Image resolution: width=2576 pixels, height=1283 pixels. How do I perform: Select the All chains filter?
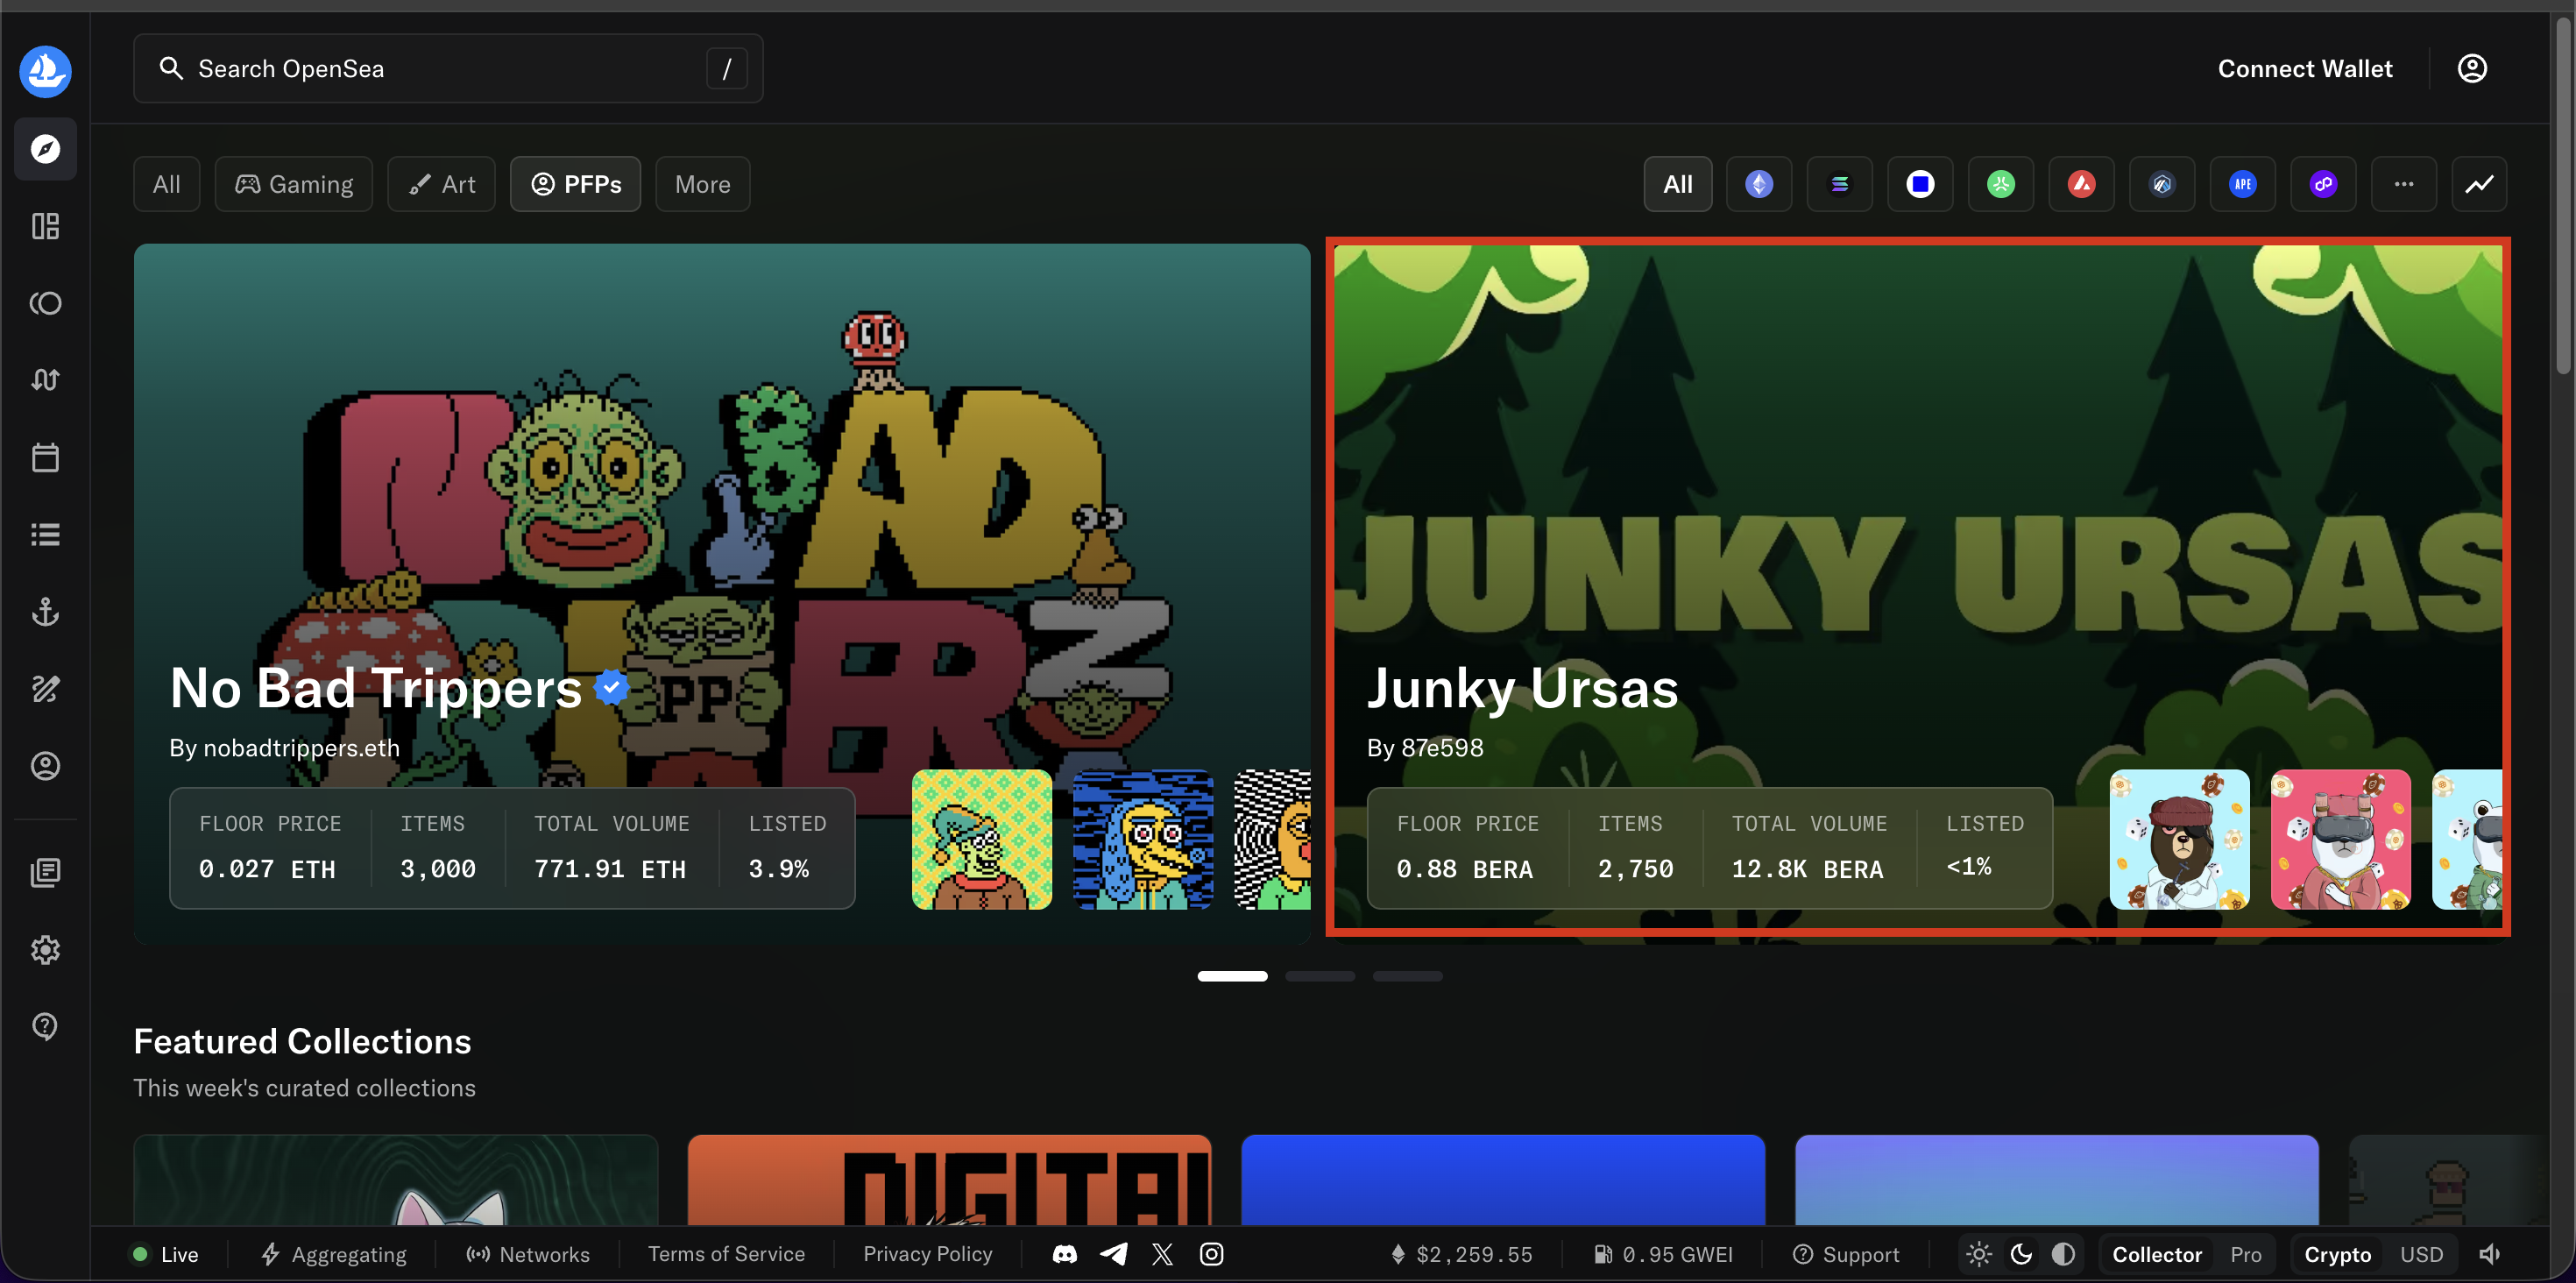coord(1678,184)
